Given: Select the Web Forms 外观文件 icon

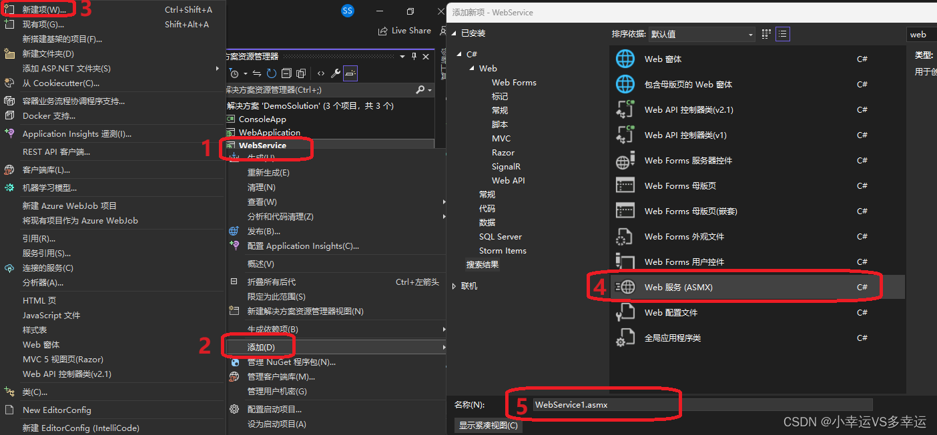Looking at the screenshot, I should (x=625, y=236).
